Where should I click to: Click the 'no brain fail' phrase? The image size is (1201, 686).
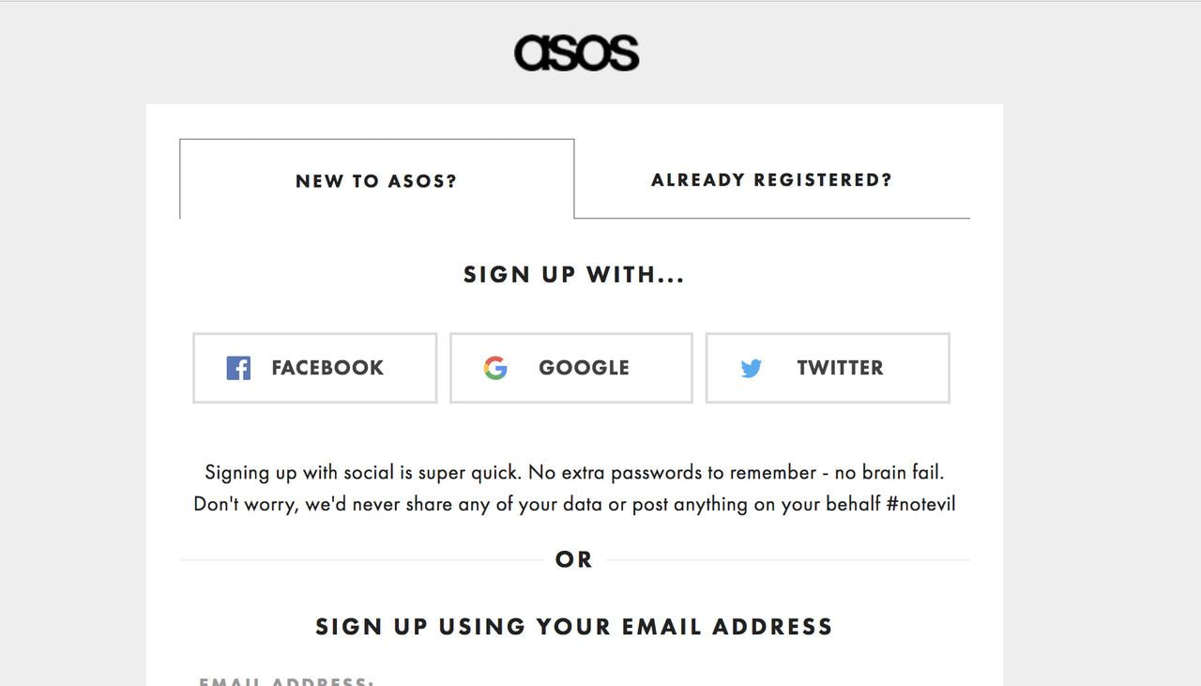889,472
